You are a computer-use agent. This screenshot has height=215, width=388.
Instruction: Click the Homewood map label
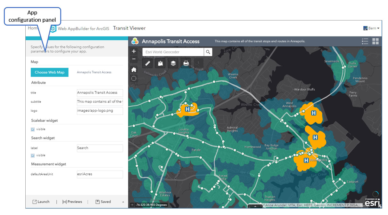pos(252,147)
